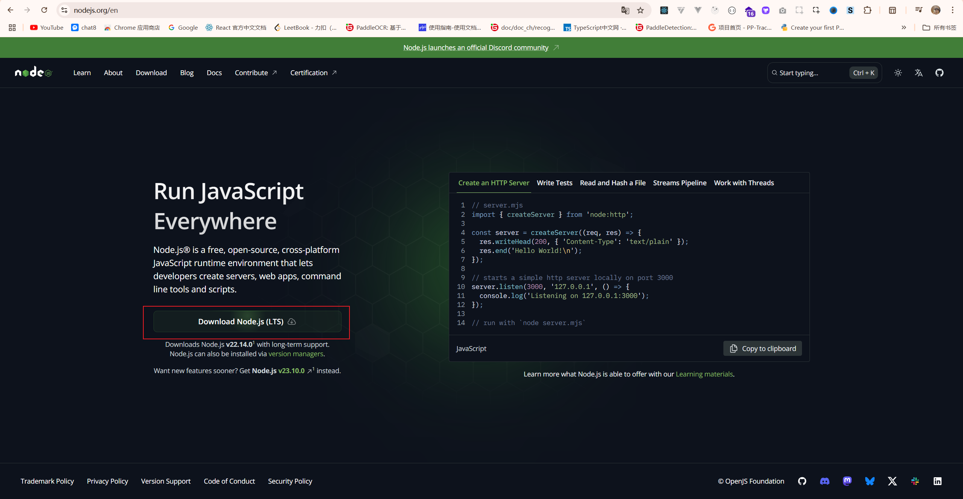Open the GitHub icon in the navbar
The width and height of the screenshot is (963, 499).
click(x=939, y=73)
